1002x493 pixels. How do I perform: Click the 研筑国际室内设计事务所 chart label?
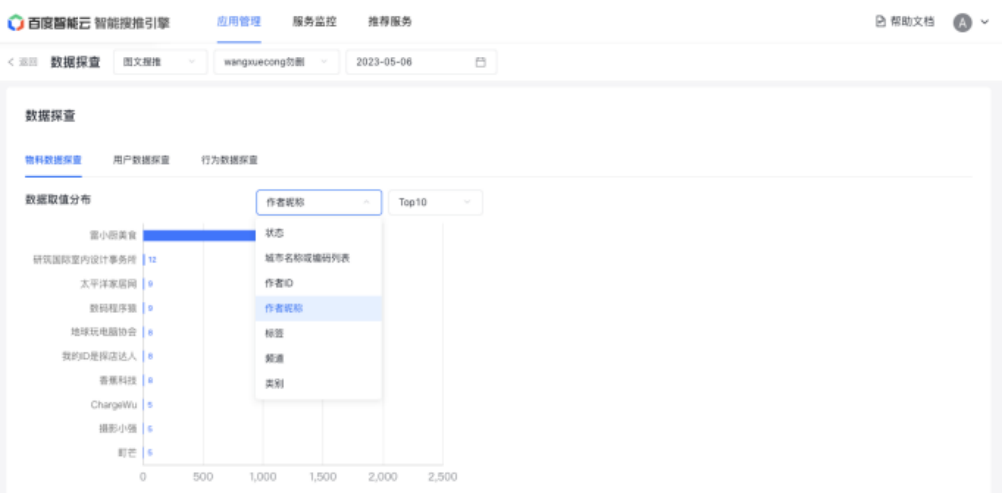85,260
